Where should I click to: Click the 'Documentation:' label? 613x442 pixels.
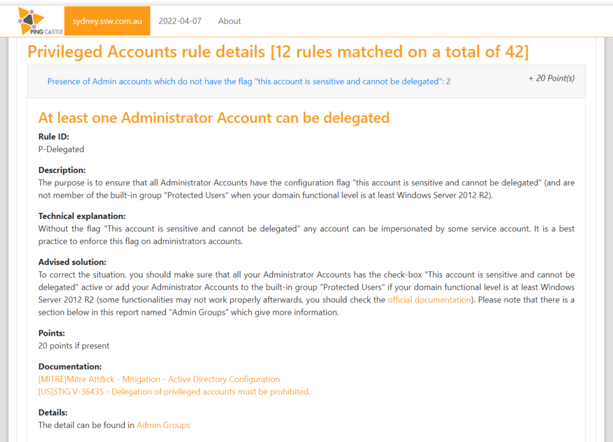[x=70, y=366]
